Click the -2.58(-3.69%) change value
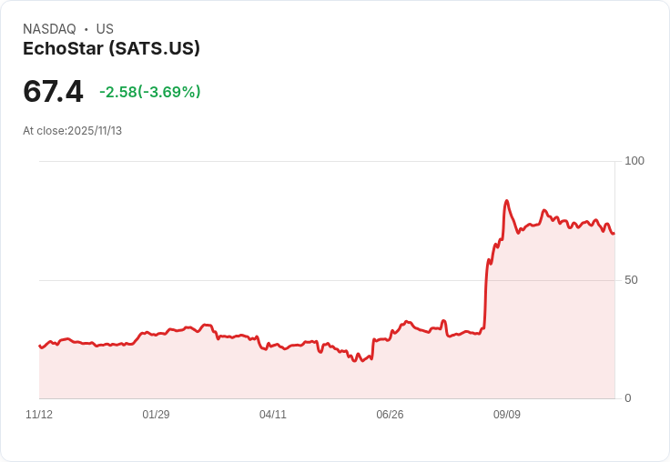Screen dimensions: 670x462 tap(150, 92)
